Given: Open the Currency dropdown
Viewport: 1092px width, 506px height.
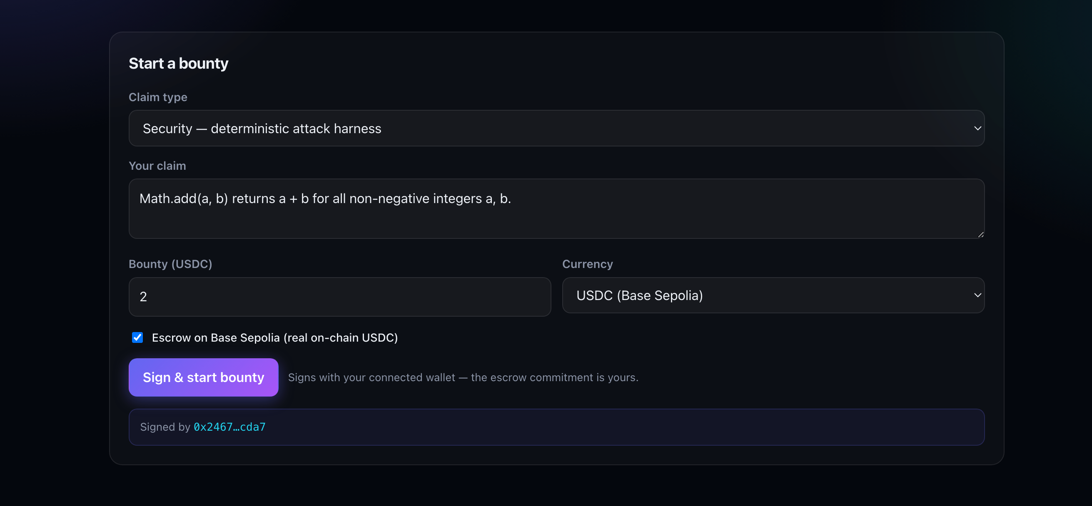Looking at the screenshot, I should click(773, 295).
